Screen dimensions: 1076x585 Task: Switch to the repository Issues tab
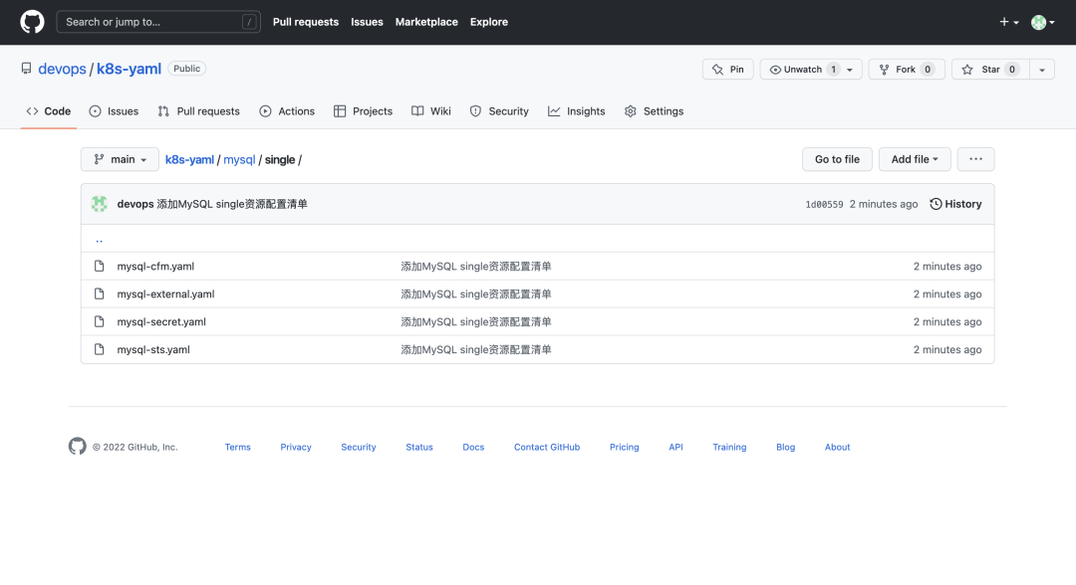coord(114,111)
